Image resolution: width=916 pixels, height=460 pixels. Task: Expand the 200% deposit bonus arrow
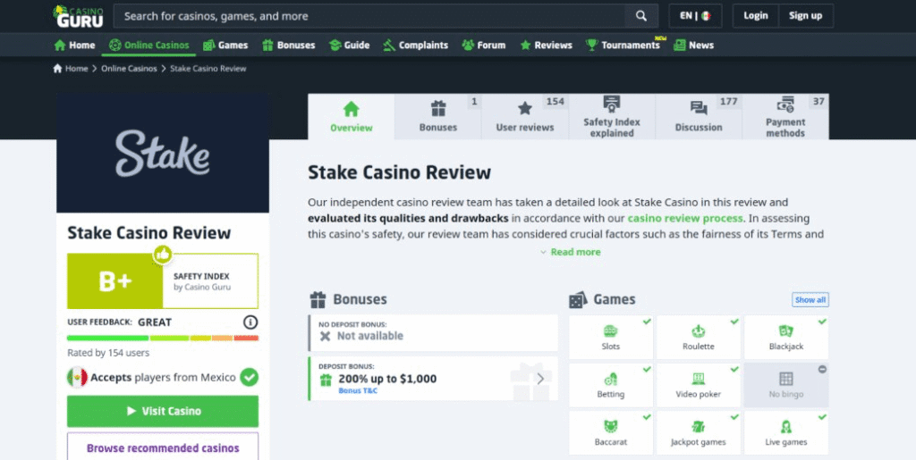point(540,379)
